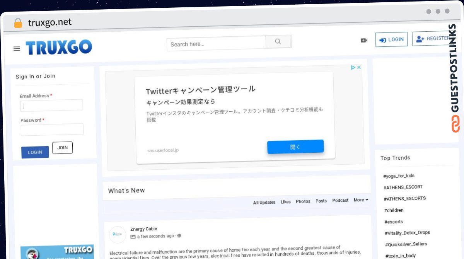
Task: Open the #children trend
Action: click(x=394, y=210)
